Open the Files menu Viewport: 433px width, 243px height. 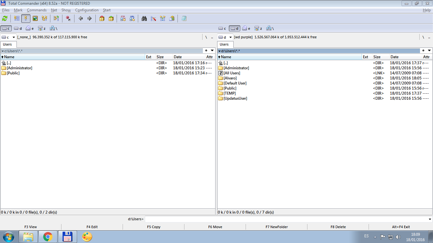(6, 10)
